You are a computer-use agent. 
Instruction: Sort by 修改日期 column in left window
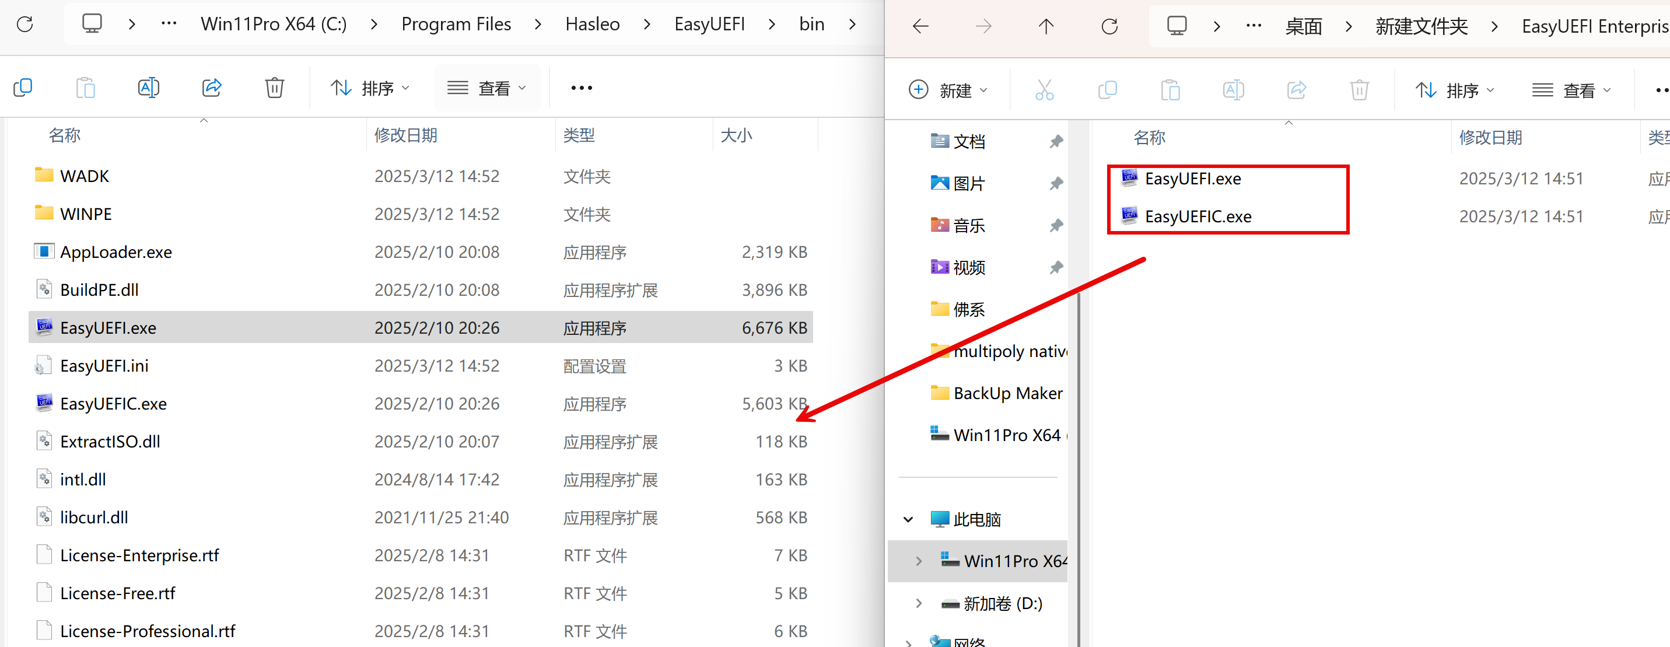tap(406, 135)
